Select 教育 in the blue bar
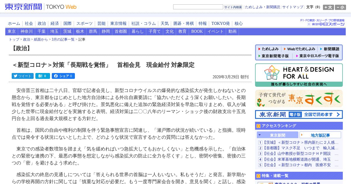 pos(183,32)
